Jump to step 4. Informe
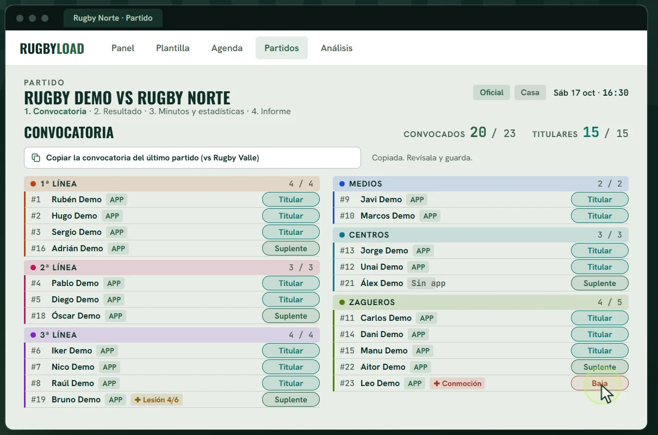This screenshot has width=658, height=435. (x=271, y=111)
